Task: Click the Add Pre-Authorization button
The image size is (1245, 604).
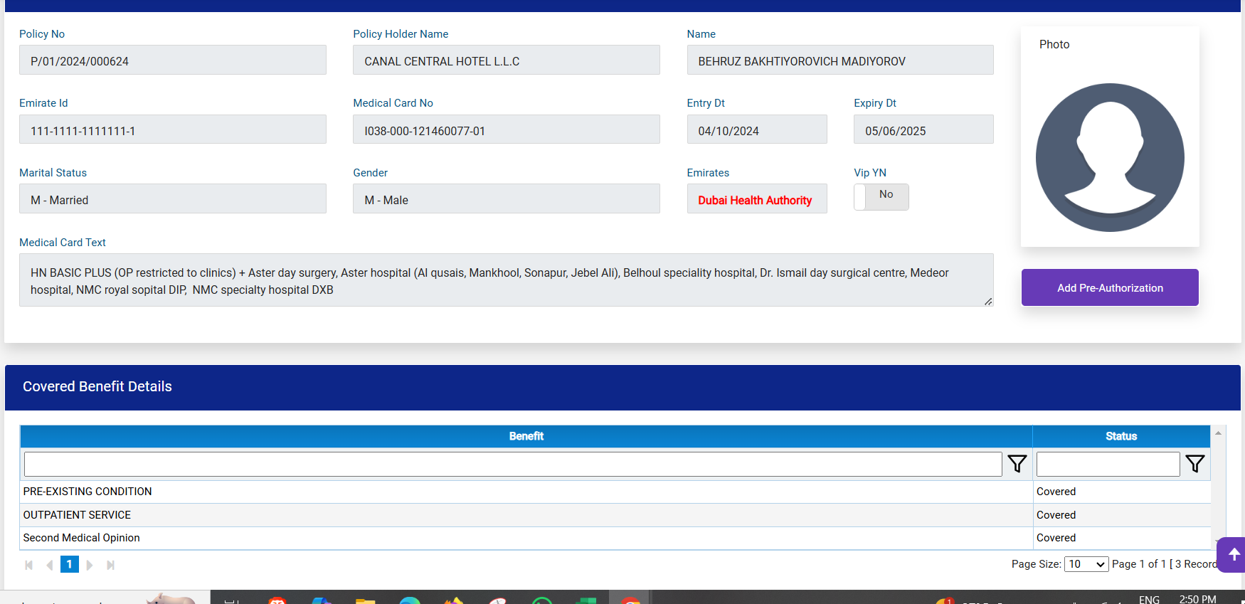Action: [1110, 287]
